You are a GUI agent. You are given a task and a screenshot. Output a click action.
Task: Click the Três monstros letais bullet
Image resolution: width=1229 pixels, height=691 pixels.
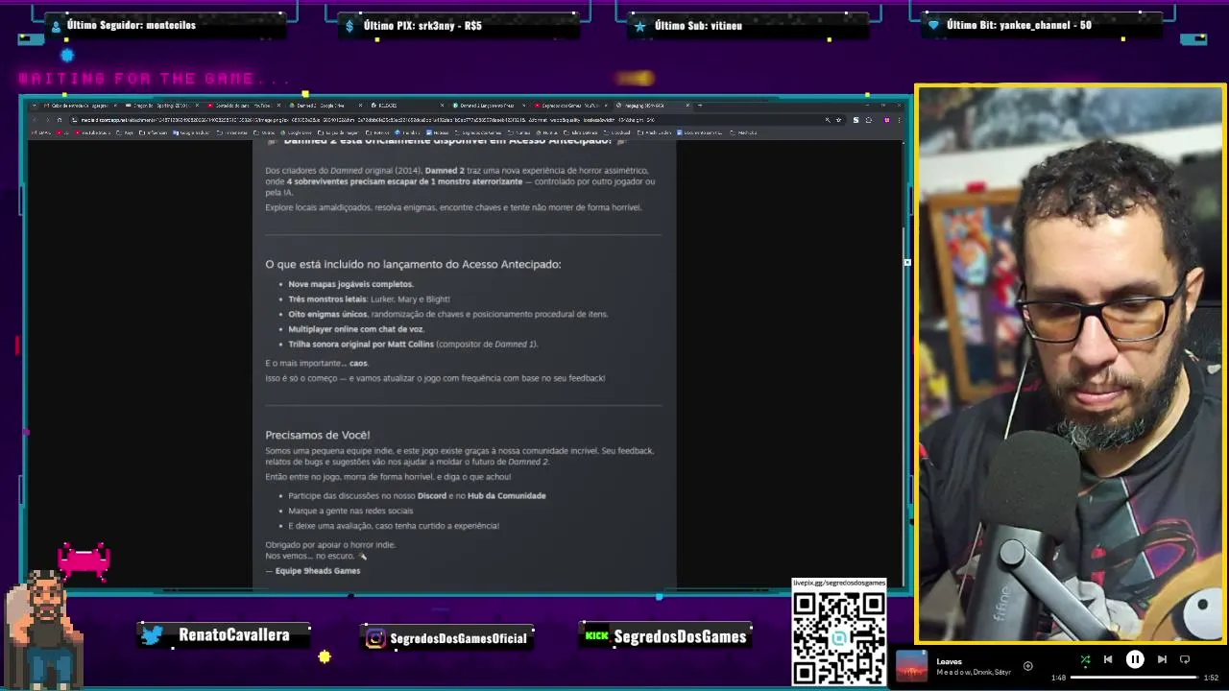coord(369,298)
